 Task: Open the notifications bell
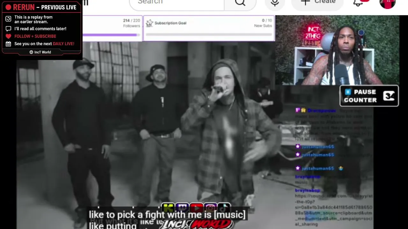click(x=358, y=3)
